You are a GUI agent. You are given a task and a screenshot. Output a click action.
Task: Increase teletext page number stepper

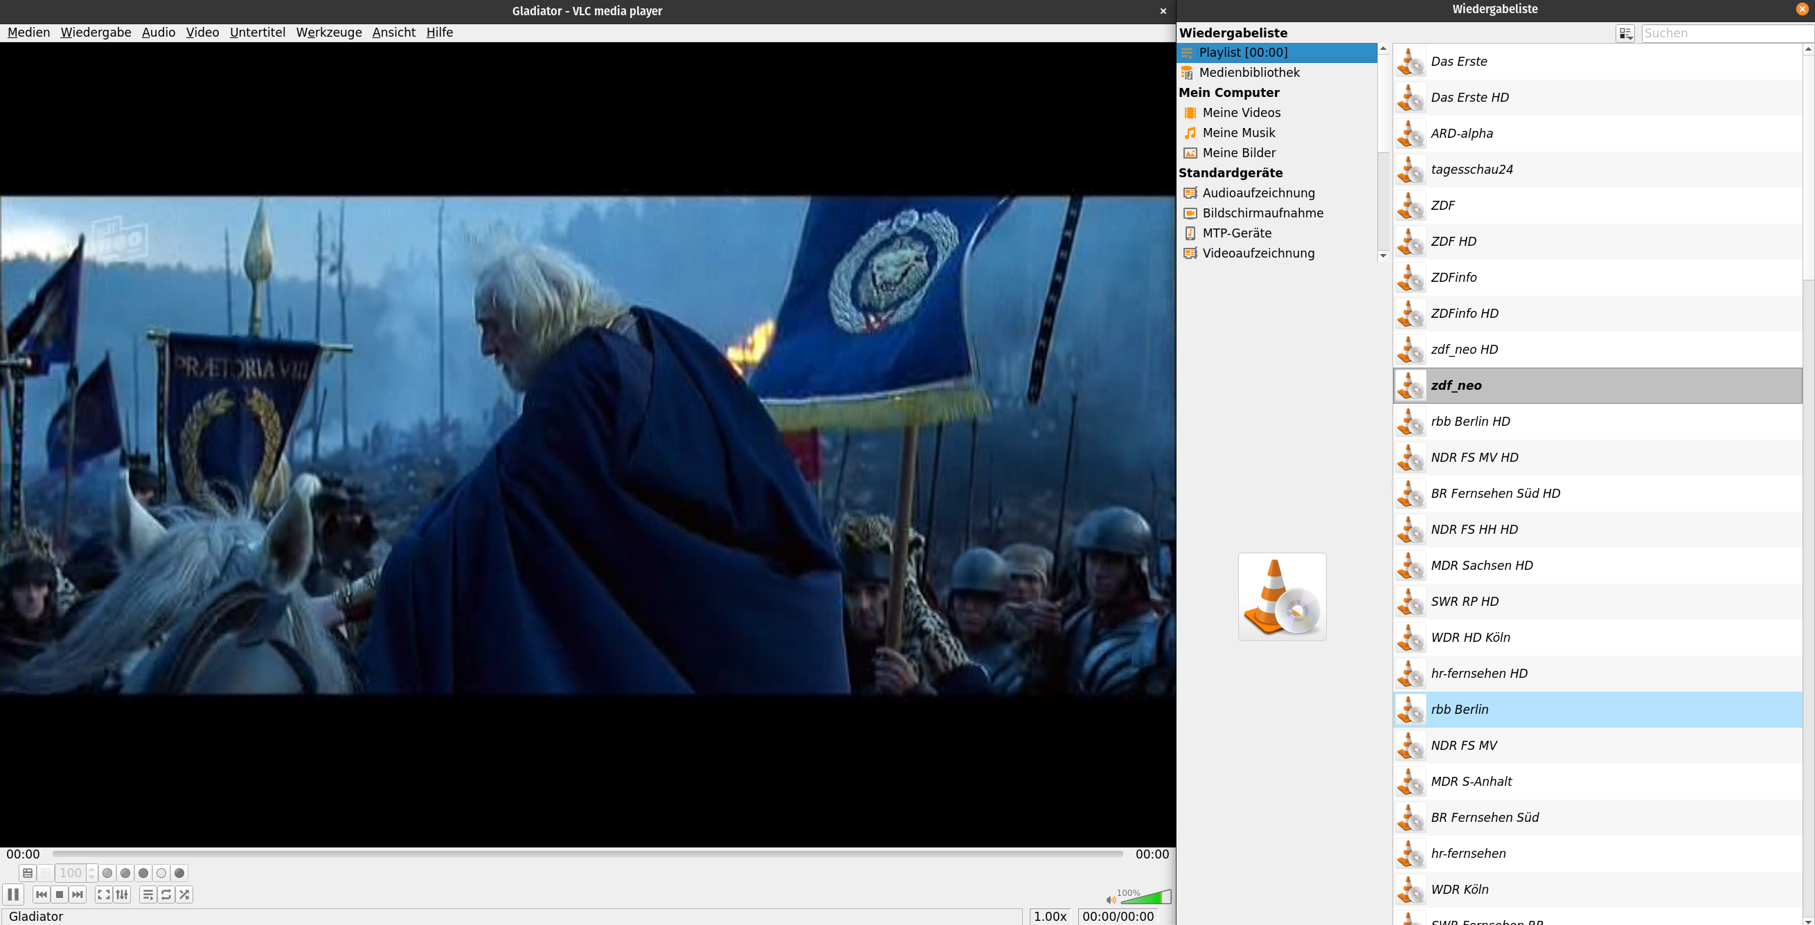click(91, 870)
